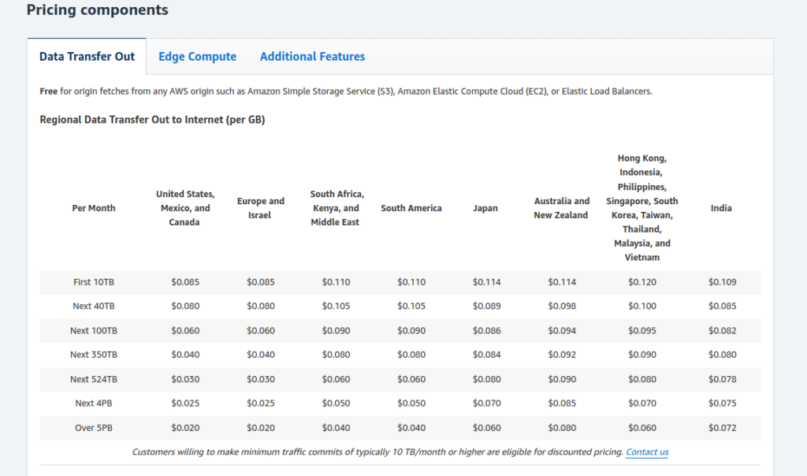Click the Next 100TB row label
The height and width of the screenshot is (476, 807).
click(94, 330)
